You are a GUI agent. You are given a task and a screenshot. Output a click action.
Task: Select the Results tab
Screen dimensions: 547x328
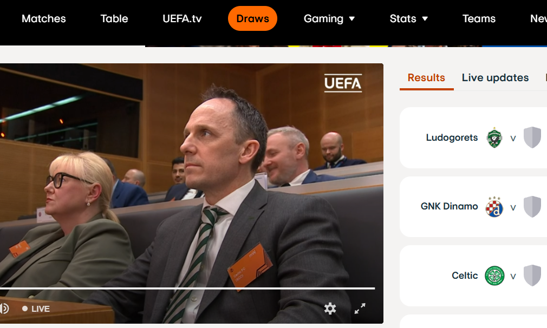click(x=426, y=78)
